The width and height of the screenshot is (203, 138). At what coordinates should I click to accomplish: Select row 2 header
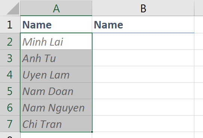click(10, 42)
